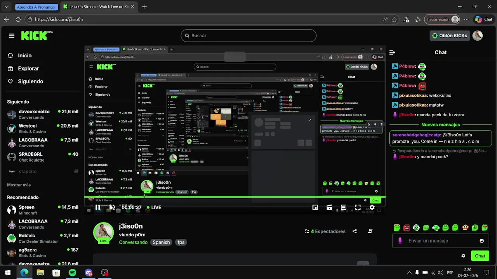The height and width of the screenshot is (279, 497).
Task: Enable picture-in-picture mode in the player
Action: (315, 208)
